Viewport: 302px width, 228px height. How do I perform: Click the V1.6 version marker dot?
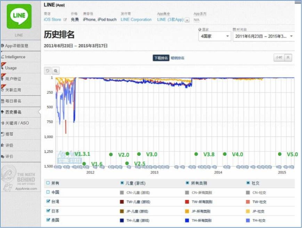[84, 163]
